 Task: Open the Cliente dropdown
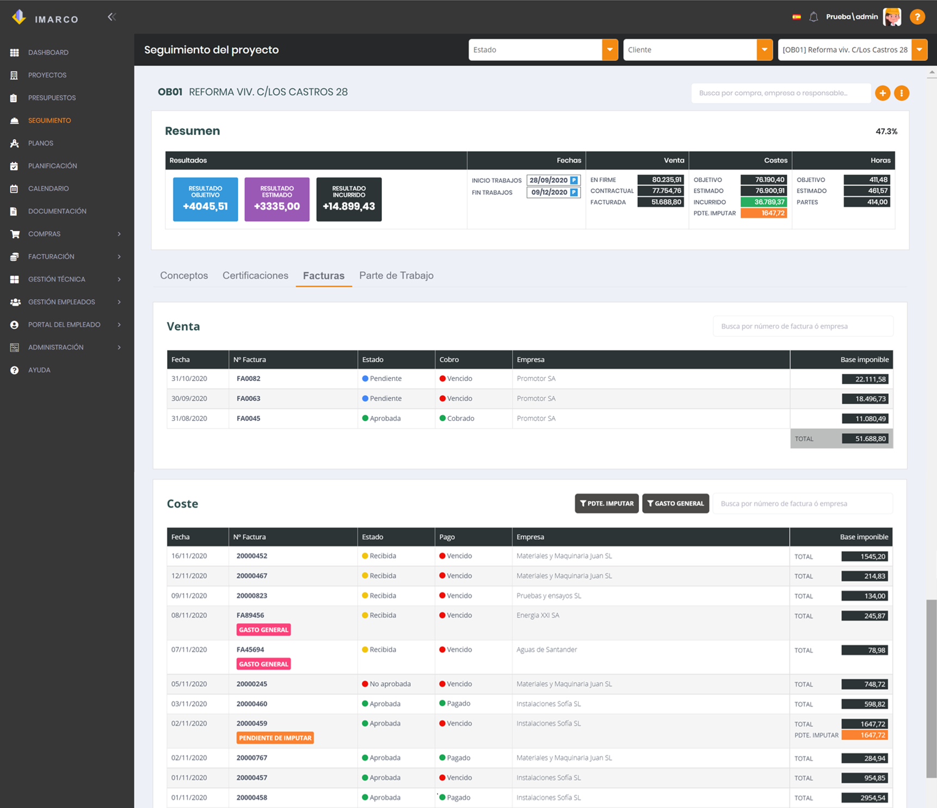pos(698,50)
